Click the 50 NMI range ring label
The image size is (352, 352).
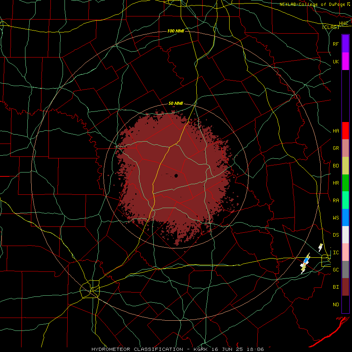point(176,104)
